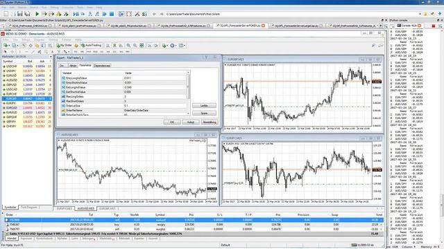Click MetaTrader tile windows icon

[x=142, y=46]
